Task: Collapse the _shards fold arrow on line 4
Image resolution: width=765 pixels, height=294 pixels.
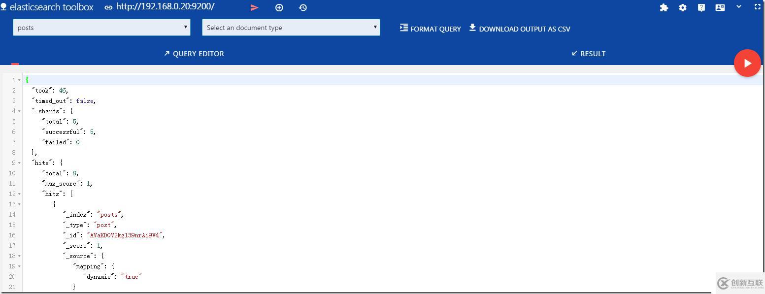Action: (x=19, y=111)
